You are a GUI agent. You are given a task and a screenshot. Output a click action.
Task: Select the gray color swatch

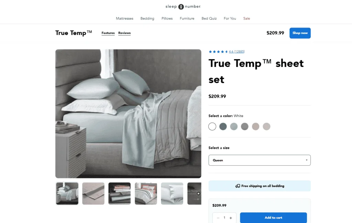pos(245,126)
